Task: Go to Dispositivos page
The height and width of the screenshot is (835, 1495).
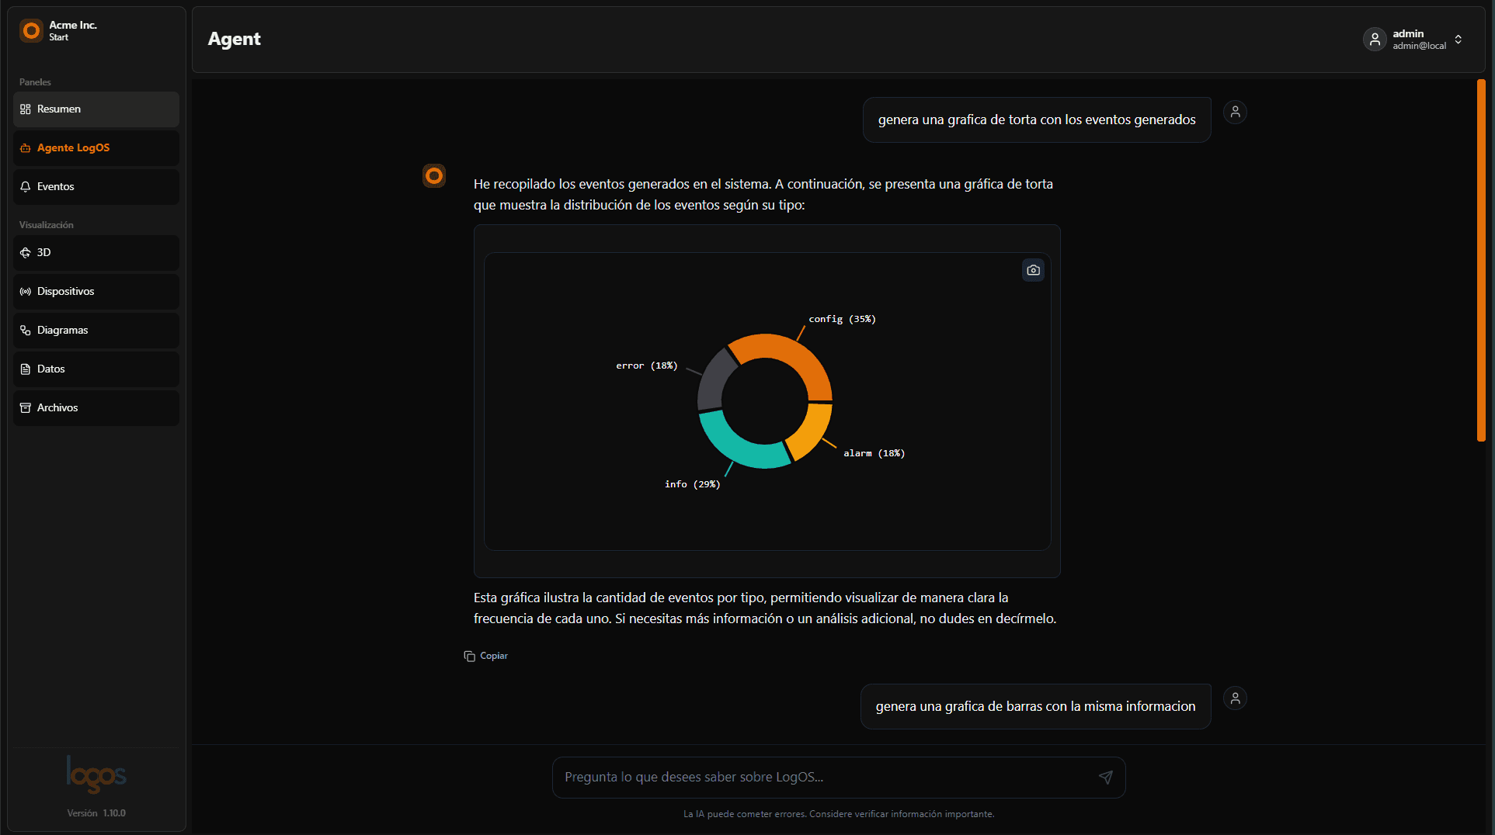Action: [x=96, y=292]
